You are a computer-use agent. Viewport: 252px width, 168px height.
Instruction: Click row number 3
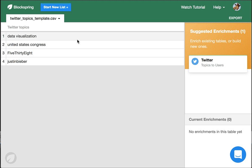3,53
